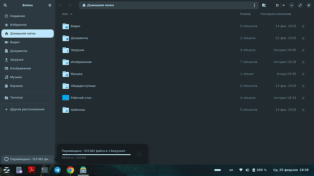
Task: Select the Общедоступные folder icon in the list
Action: (66, 86)
